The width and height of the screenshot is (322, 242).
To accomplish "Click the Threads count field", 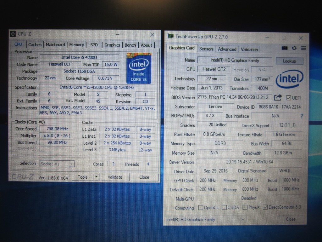I will [x=148, y=164].
